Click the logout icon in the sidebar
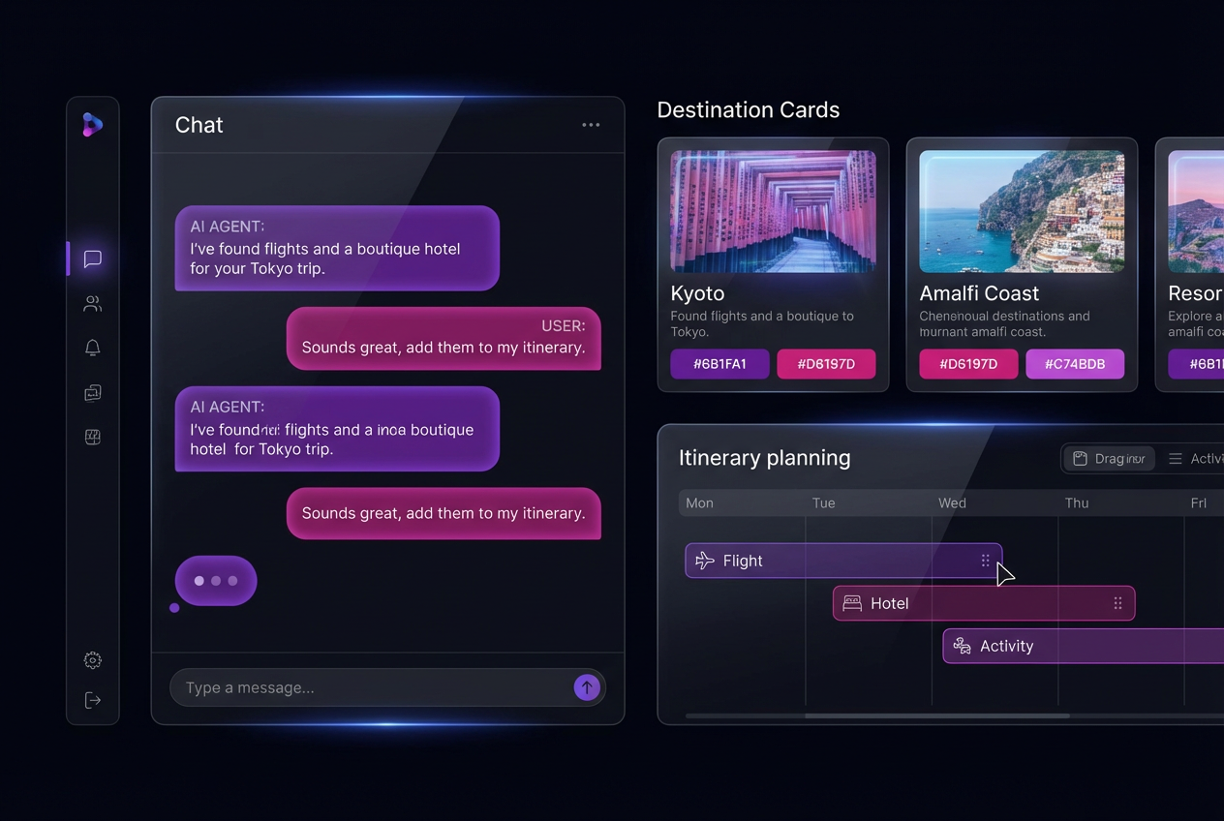 coord(93,700)
